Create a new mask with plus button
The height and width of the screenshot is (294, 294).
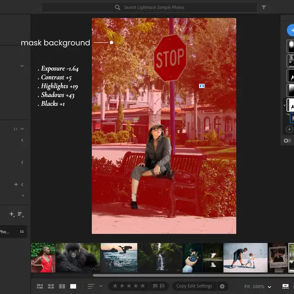click(291, 30)
